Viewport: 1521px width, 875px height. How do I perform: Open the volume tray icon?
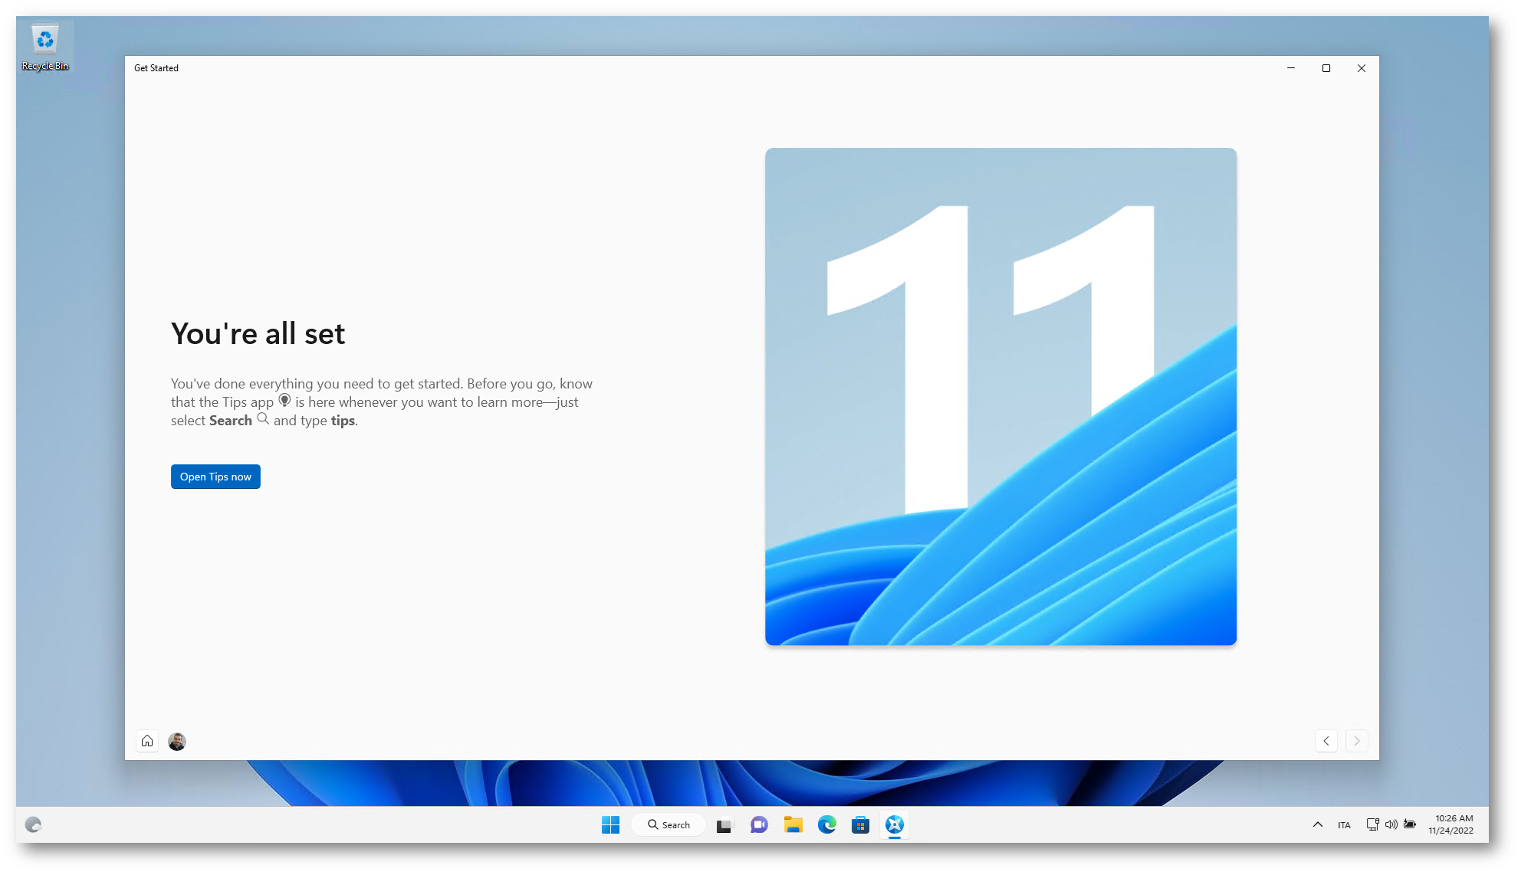(x=1391, y=824)
